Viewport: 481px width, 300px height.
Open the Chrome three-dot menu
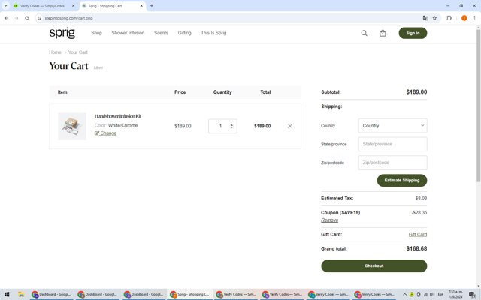tap(474, 18)
